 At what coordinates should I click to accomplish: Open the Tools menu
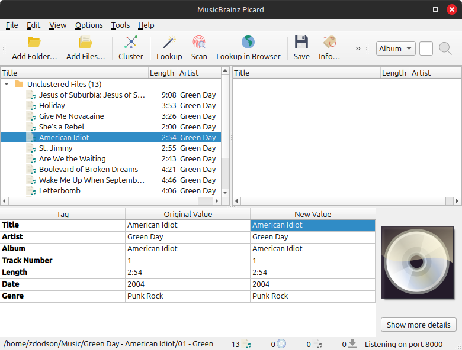tap(120, 25)
